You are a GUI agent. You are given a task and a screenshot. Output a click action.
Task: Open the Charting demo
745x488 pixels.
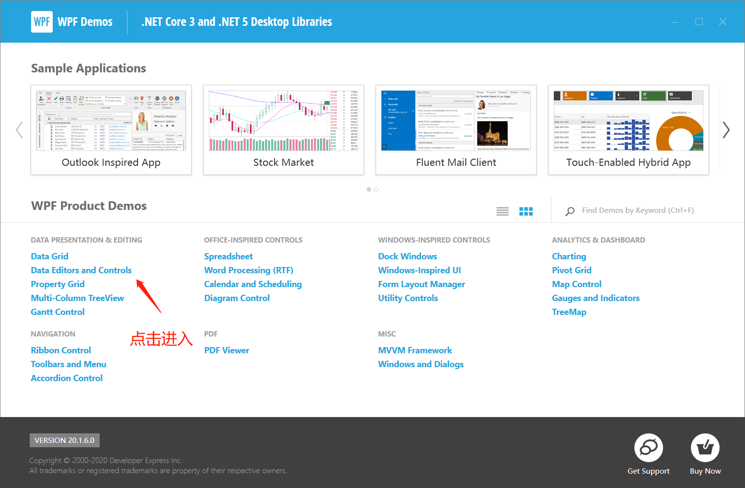[x=569, y=256]
